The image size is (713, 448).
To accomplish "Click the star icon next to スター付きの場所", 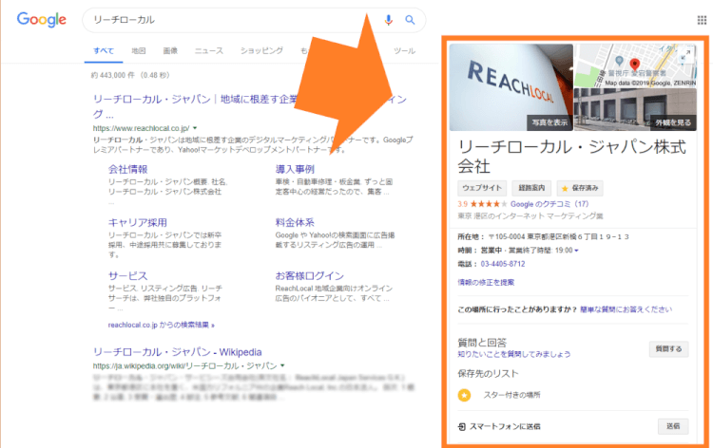I will [464, 396].
